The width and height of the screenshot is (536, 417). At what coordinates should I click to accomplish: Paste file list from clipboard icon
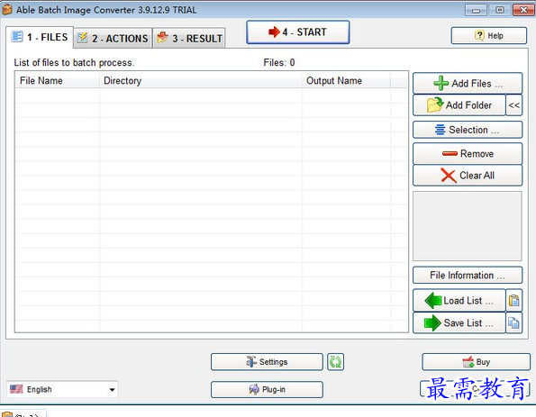pyautogui.click(x=513, y=301)
